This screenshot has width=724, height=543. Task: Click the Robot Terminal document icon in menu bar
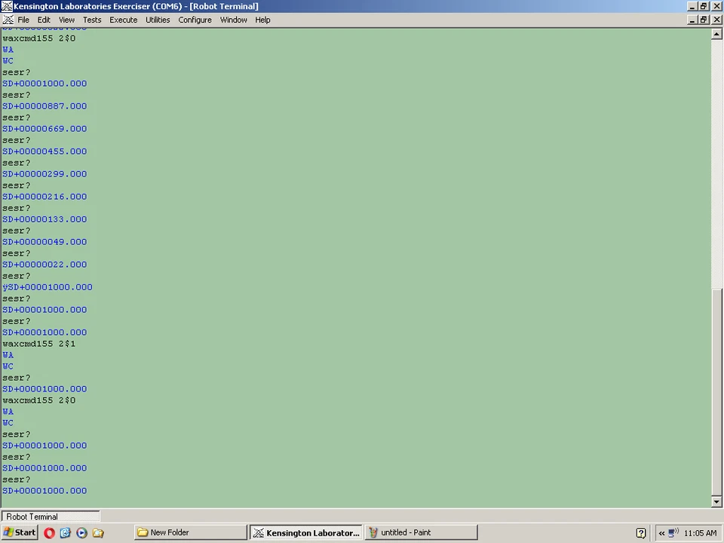click(x=8, y=20)
